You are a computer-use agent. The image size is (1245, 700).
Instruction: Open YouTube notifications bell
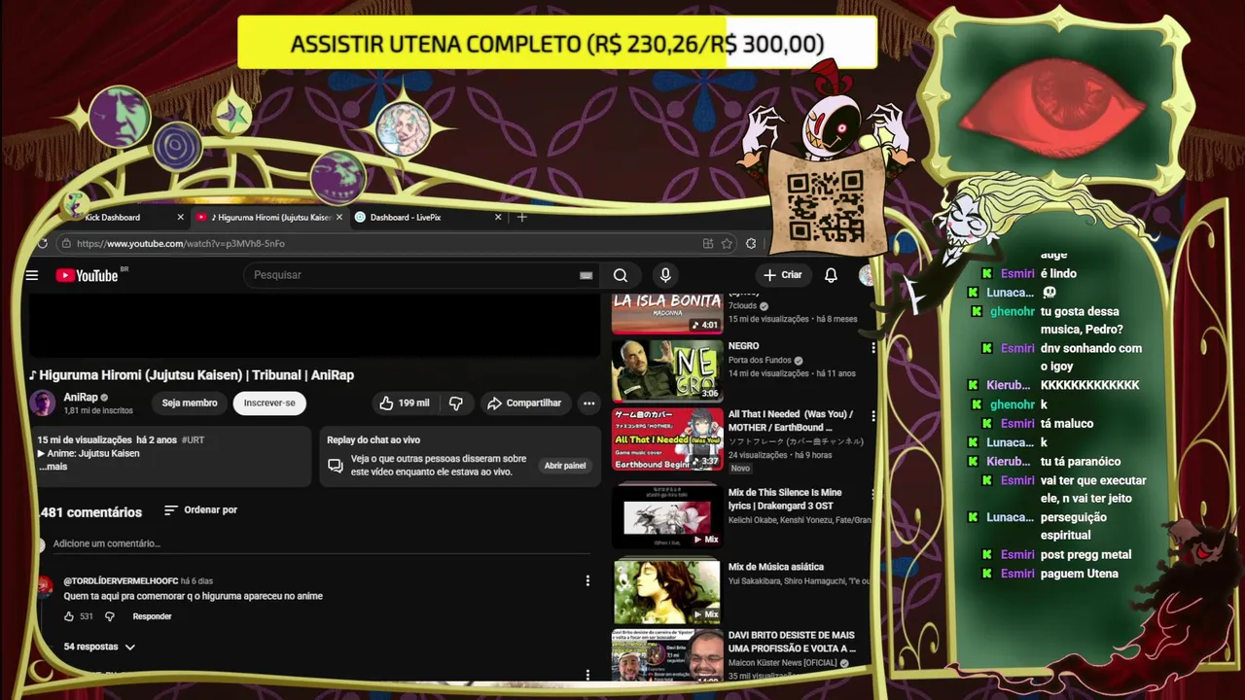pyautogui.click(x=831, y=275)
